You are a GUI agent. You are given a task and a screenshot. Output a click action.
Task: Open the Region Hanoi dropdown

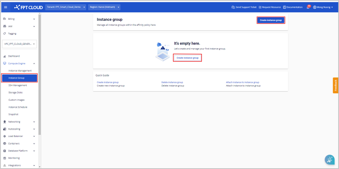104,7
